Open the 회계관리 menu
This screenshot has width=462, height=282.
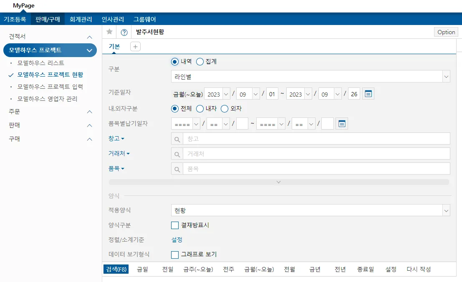click(81, 19)
